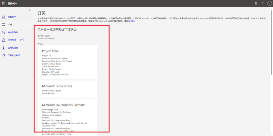Open the settings gear in top bar

256,3
